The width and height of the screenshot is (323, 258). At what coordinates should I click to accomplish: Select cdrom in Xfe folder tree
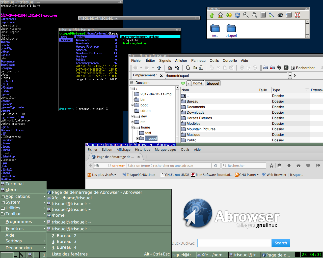[x=143, y=111]
